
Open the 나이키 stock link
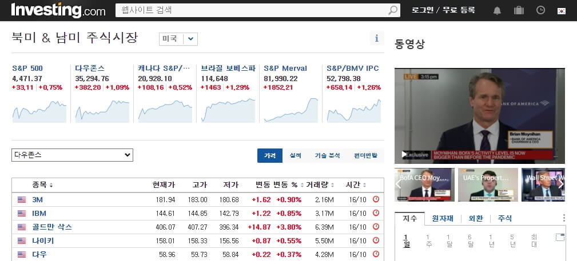(43, 241)
